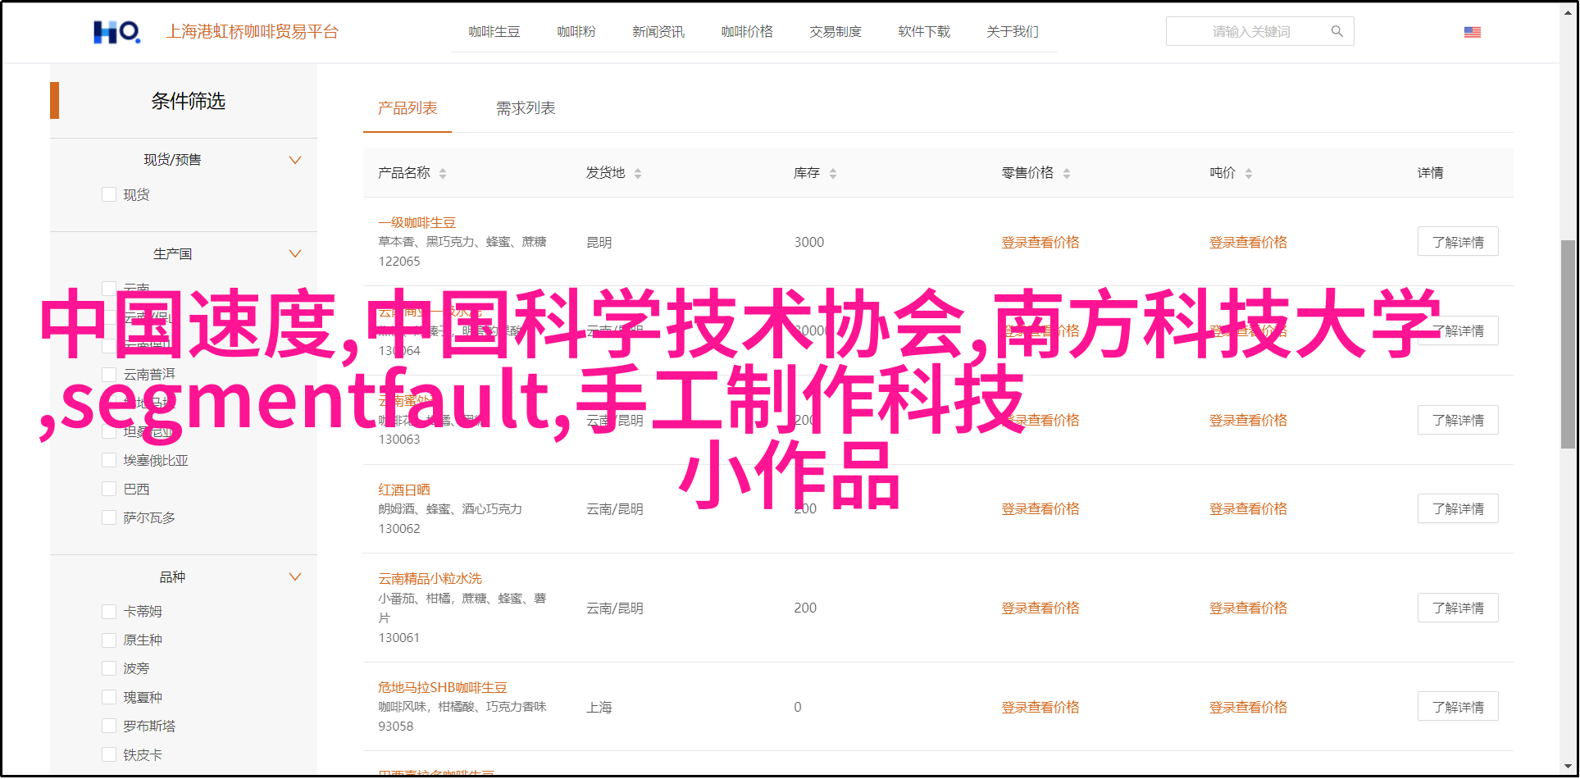Open the 软件下载 nav menu
The image size is (1580, 779).
click(924, 32)
